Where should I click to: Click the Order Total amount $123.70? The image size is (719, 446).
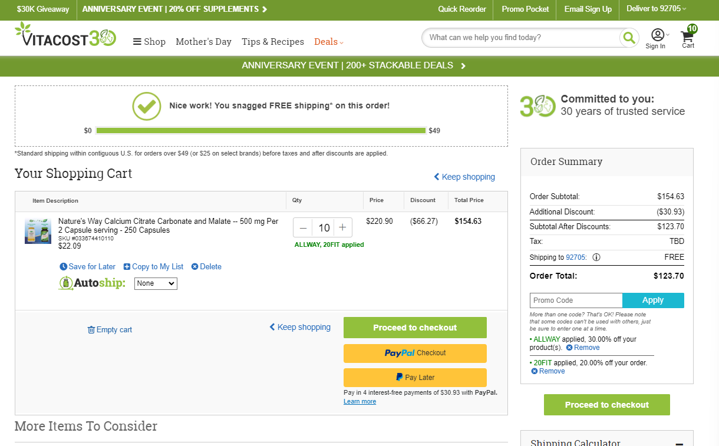(x=669, y=276)
